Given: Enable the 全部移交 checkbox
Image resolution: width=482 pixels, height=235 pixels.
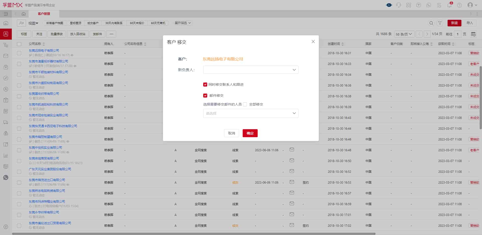Looking at the screenshot, I should (245, 104).
